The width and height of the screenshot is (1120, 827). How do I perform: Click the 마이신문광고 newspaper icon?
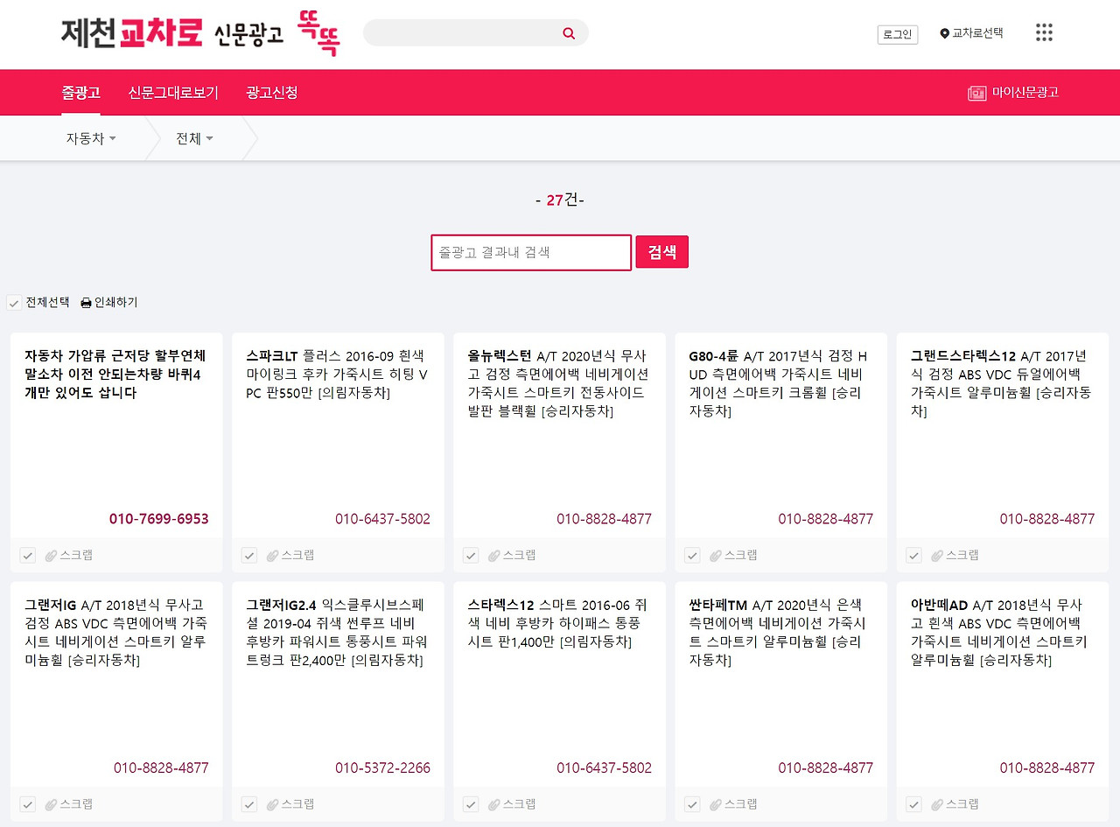(977, 93)
